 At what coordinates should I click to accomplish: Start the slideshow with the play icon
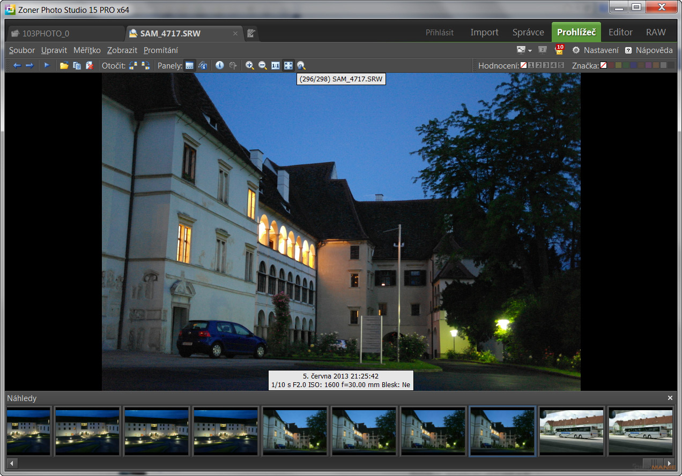pyautogui.click(x=47, y=65)
